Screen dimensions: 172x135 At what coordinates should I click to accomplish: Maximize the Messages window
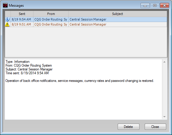tap(155, 6)
